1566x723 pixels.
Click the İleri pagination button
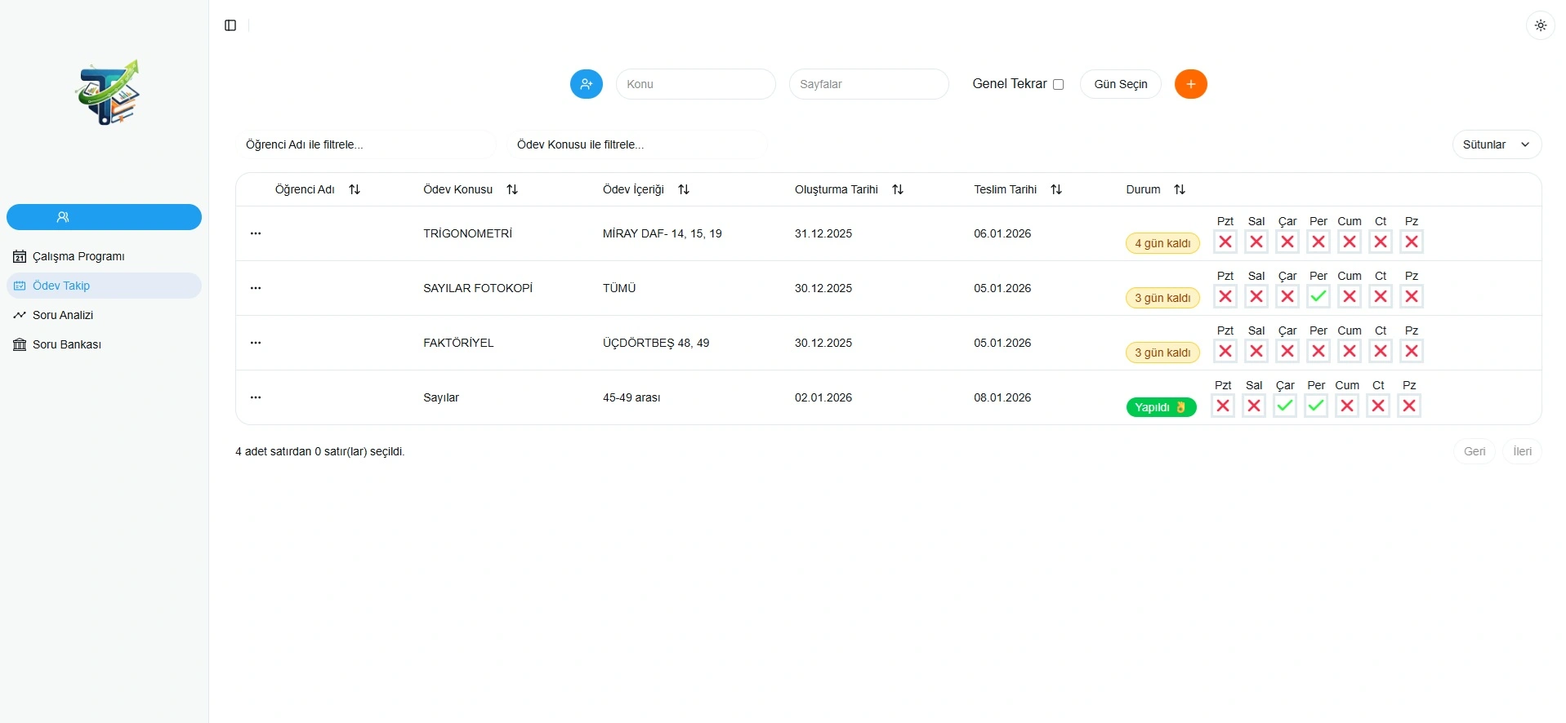coord(1522,451)
